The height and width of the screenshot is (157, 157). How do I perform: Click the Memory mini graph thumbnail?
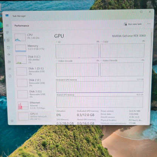pos(21,48)
